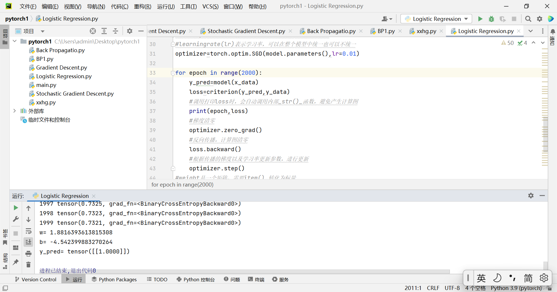The height and width of the screenshot is (292, 557).
Task: Run with coverage using the shield icon
Action: [503, 19]
